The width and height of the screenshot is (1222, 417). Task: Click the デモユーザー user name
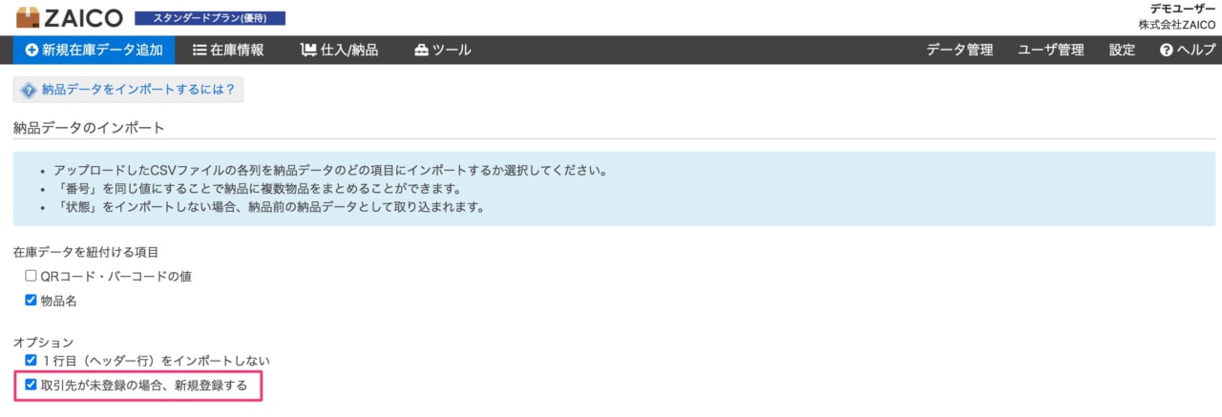[x=1182, y=9]
